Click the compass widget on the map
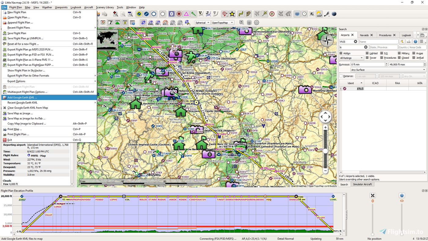The image size is (428, 241). (327, 41)
